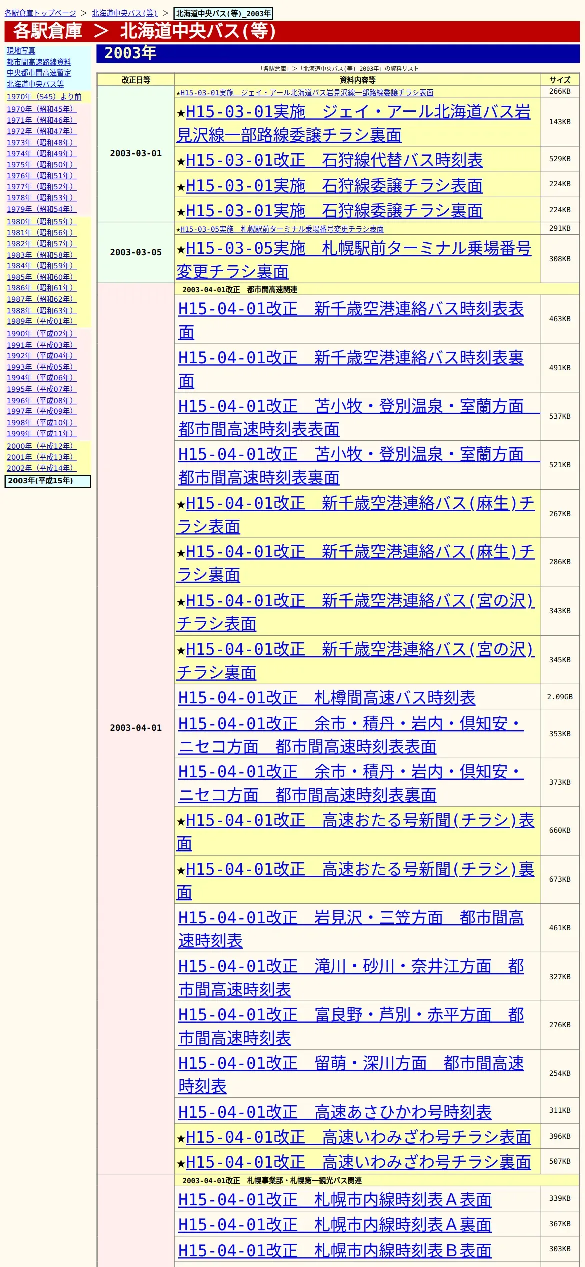
Task: Select 1970年(S45)より前 in year list
Action: [x=44, y=97]
